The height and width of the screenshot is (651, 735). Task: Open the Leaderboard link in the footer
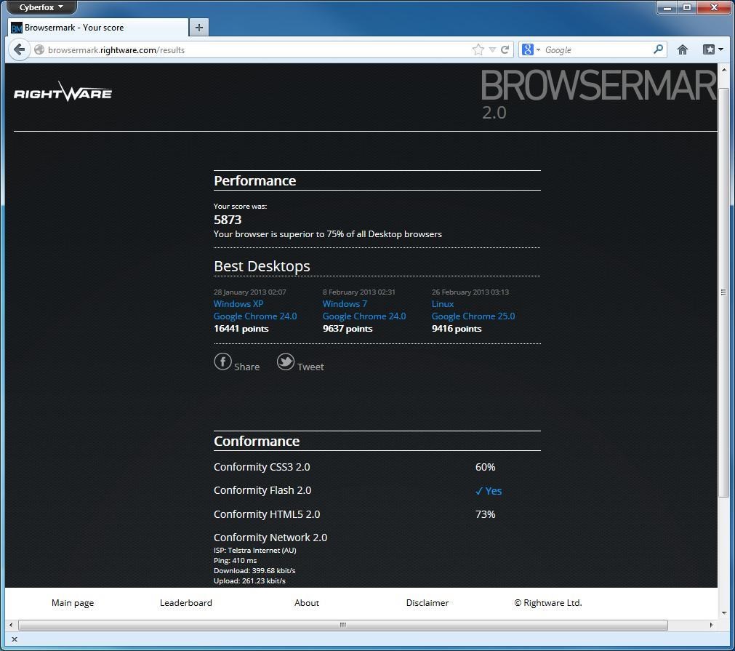point(186,603)
